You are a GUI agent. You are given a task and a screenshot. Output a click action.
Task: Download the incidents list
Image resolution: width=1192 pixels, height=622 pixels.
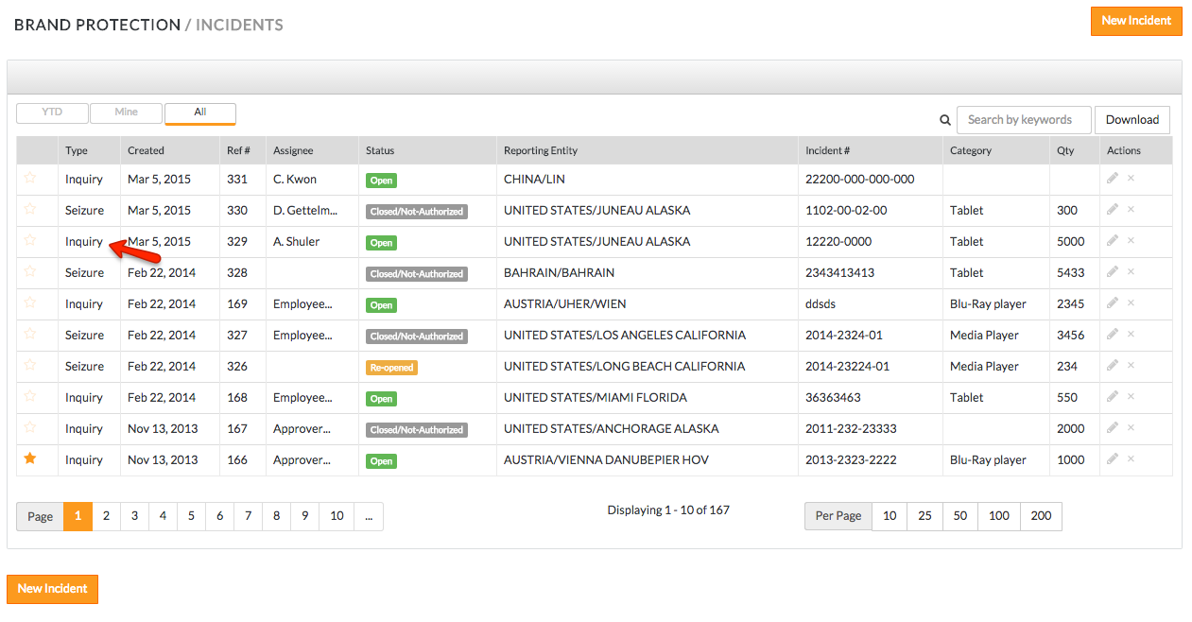(1132, 120)
